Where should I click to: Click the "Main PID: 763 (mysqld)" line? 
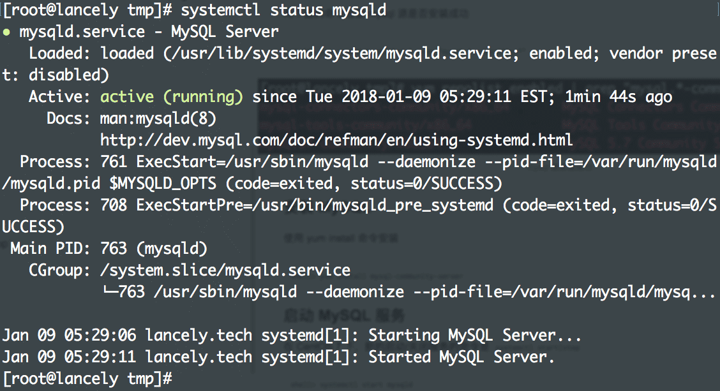pos(109,248)
